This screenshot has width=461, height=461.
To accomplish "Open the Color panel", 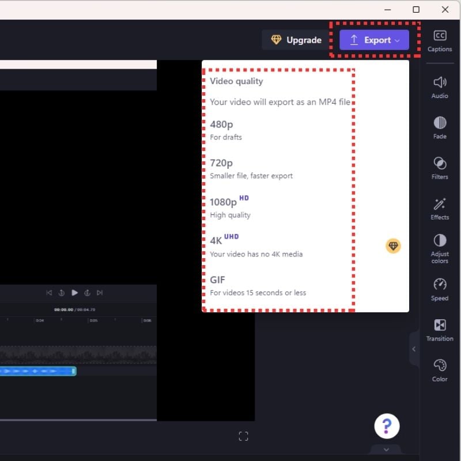I will [440, 369].
